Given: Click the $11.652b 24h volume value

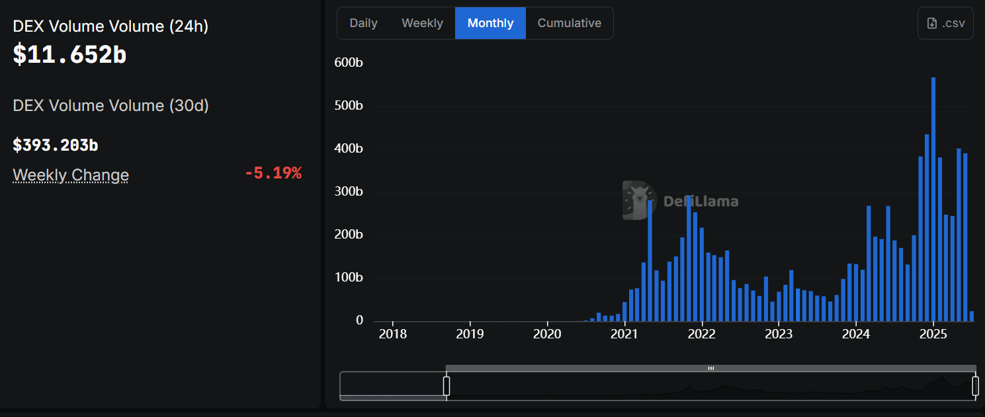Looking at the screenshot, I should pos(69,55).
